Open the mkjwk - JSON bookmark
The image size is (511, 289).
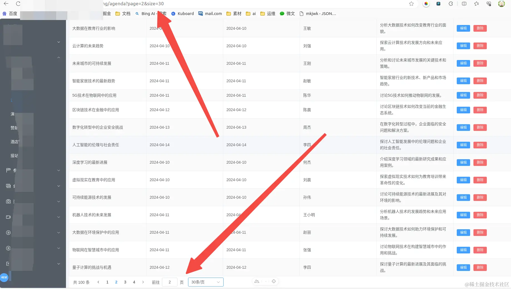tap(318, 14)
